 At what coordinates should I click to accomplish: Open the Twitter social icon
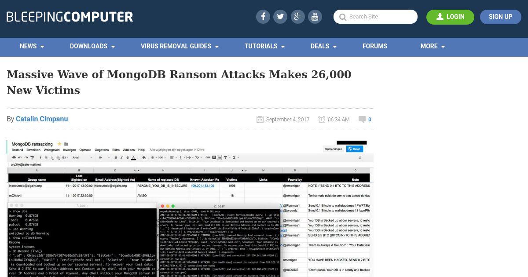coord(280,17)
